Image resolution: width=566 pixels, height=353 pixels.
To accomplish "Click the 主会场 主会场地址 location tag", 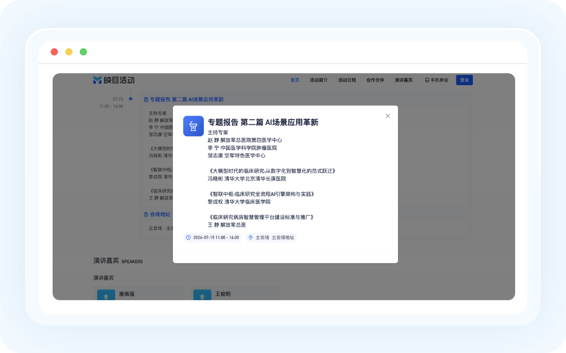I will [x=271, y=237].
